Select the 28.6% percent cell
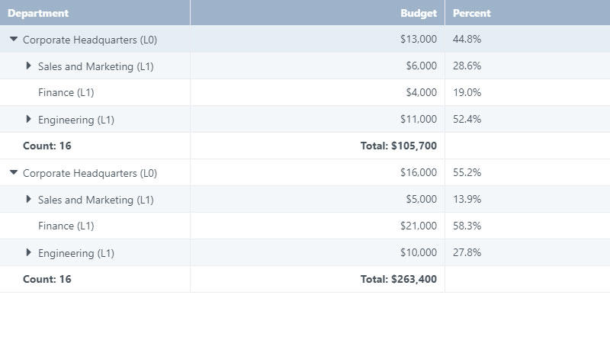Screen dimensions: 610x343 point(467,66)
